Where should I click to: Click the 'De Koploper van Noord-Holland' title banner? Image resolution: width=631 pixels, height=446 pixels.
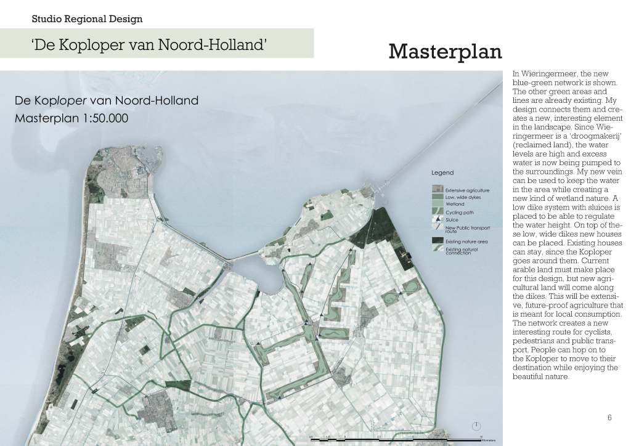[x=152, y=44]
